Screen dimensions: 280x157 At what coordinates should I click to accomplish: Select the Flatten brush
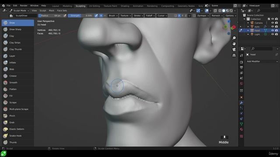coord(17,89)
